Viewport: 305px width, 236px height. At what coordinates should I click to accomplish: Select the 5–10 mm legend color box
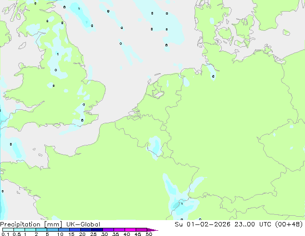point(52,230)
